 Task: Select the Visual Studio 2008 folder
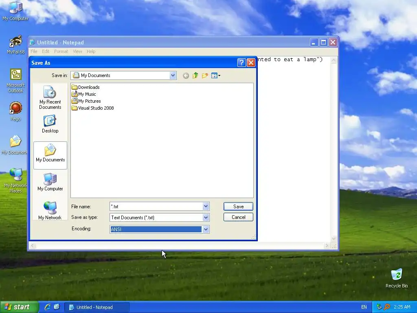click(93, 108)
